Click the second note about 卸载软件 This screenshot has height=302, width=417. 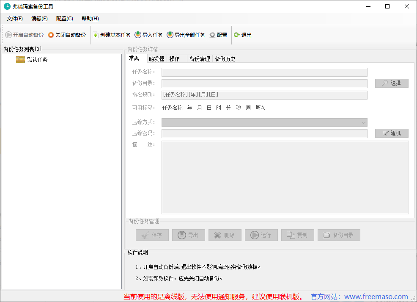point(179,278)
